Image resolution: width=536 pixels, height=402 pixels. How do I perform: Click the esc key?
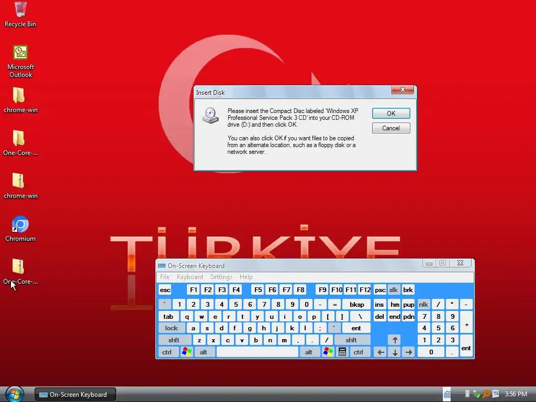click(x=165, y=290)
